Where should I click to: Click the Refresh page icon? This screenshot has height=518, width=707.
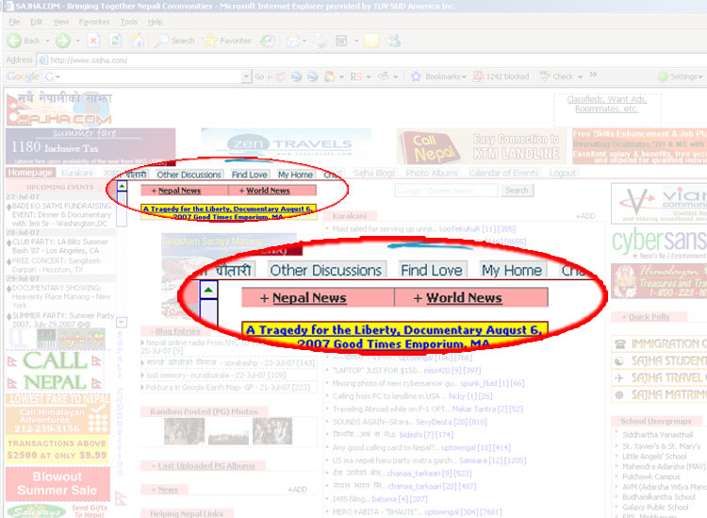115,41
